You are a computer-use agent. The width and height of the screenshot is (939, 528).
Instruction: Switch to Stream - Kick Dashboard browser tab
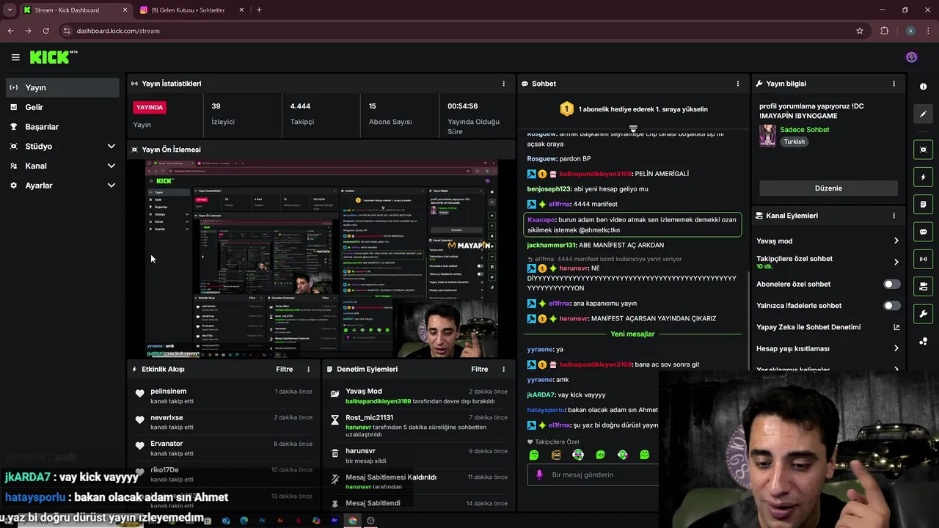tap(75, 10)
